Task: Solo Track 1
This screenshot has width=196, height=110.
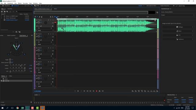Action: click(51, 20)
